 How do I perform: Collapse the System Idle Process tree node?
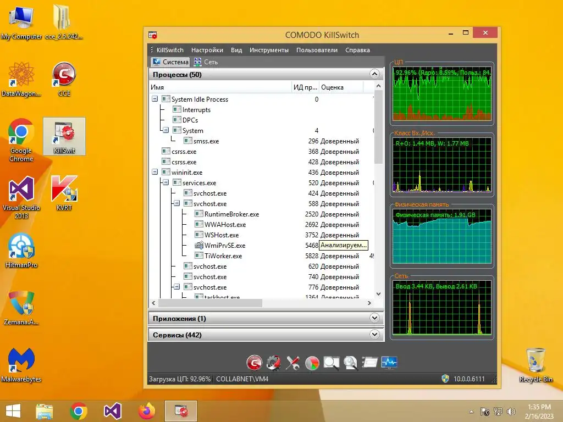[154, 99]
